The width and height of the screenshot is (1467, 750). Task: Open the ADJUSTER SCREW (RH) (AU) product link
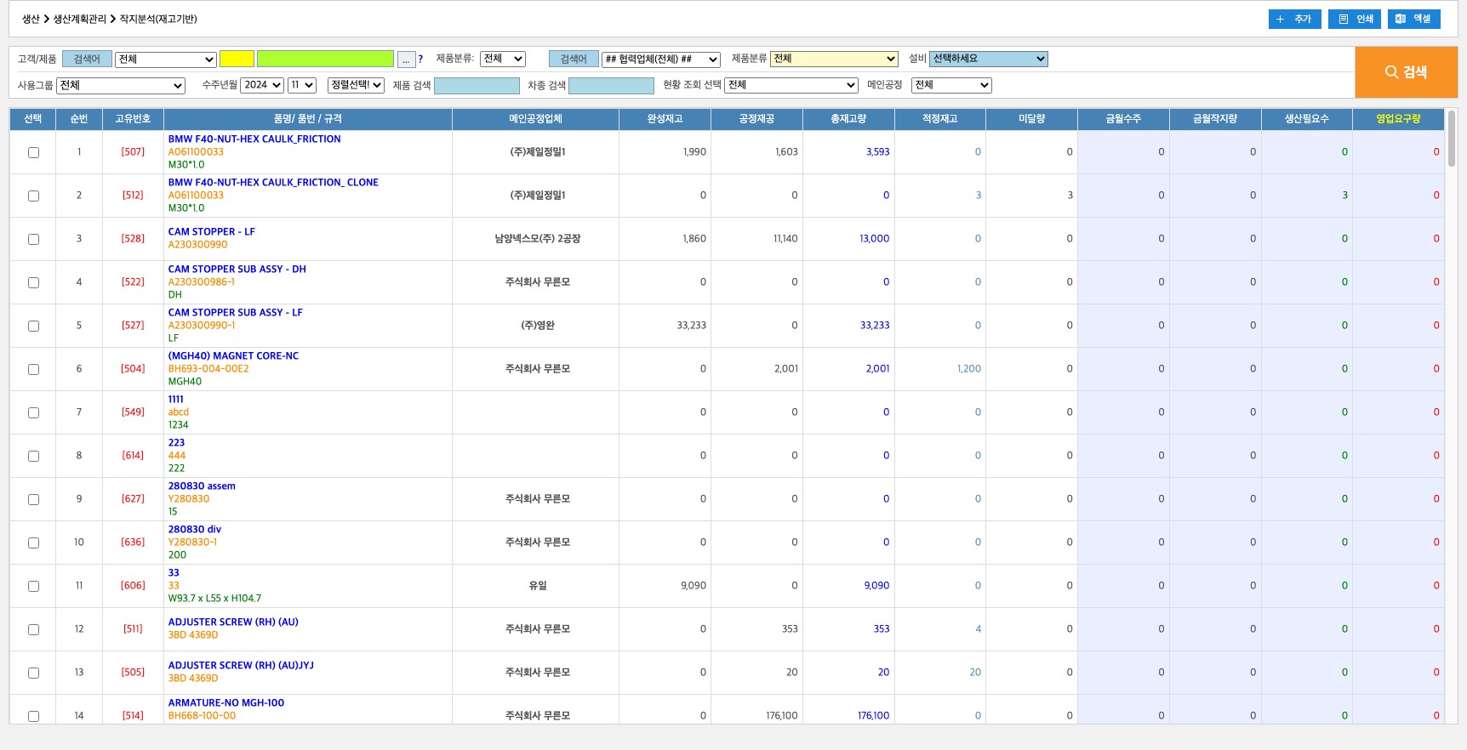[233, 622]
